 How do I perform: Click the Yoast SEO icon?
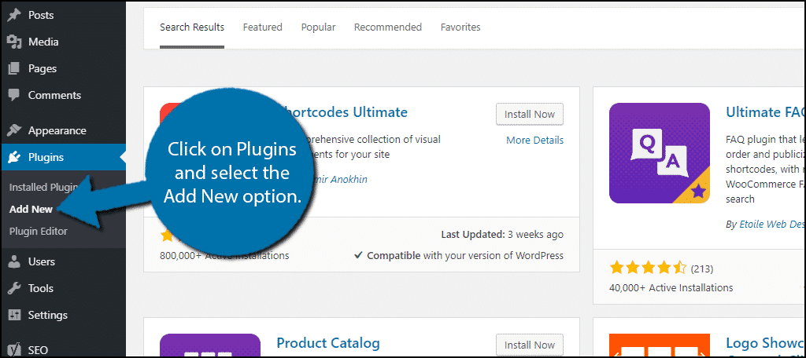pyautogui.click(x=14, y=350)
